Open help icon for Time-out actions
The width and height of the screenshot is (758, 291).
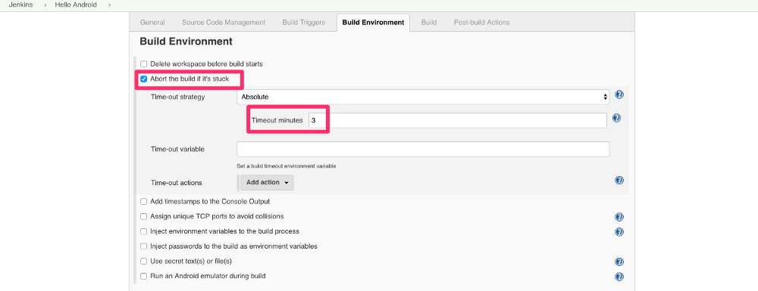click(x=619, y=180)
